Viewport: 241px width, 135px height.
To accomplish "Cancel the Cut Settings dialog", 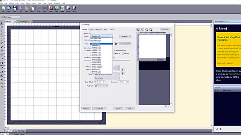I will pos(118,109).
